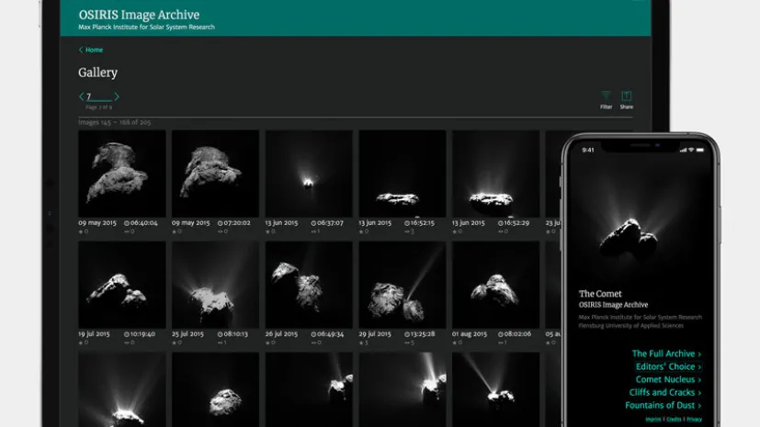
Task: Open the 13 jun 2015 16:52:29 thumbnail
Action: point(496,174)
